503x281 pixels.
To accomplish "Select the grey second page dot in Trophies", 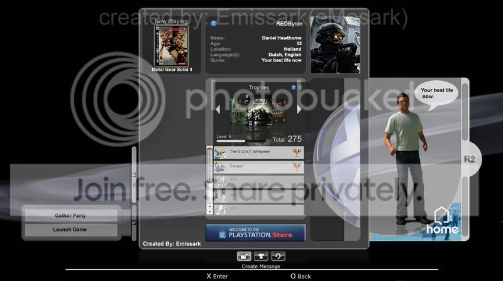I will [x=300, y=87].
